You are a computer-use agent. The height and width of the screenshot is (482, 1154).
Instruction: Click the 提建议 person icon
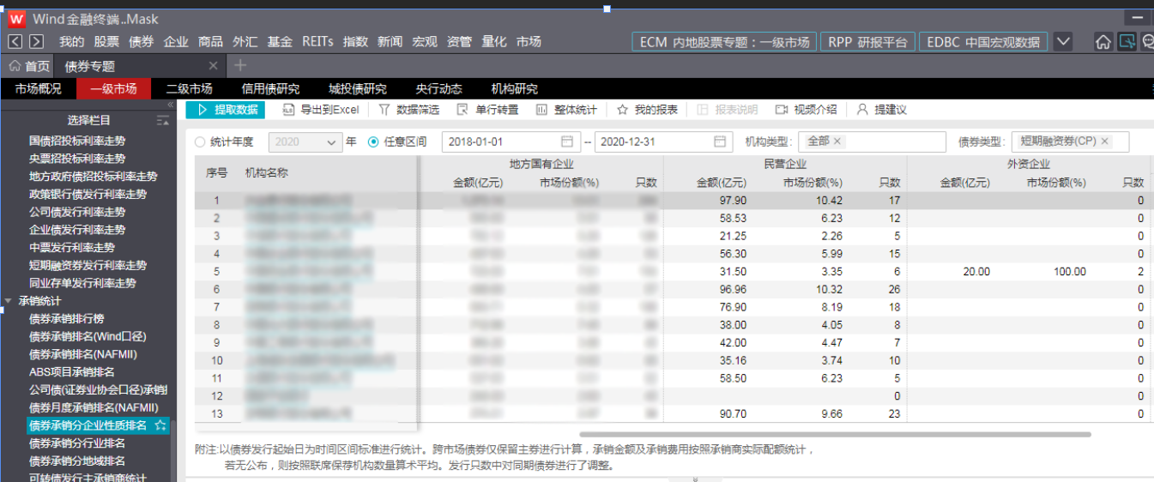click(x=862, y=110)
